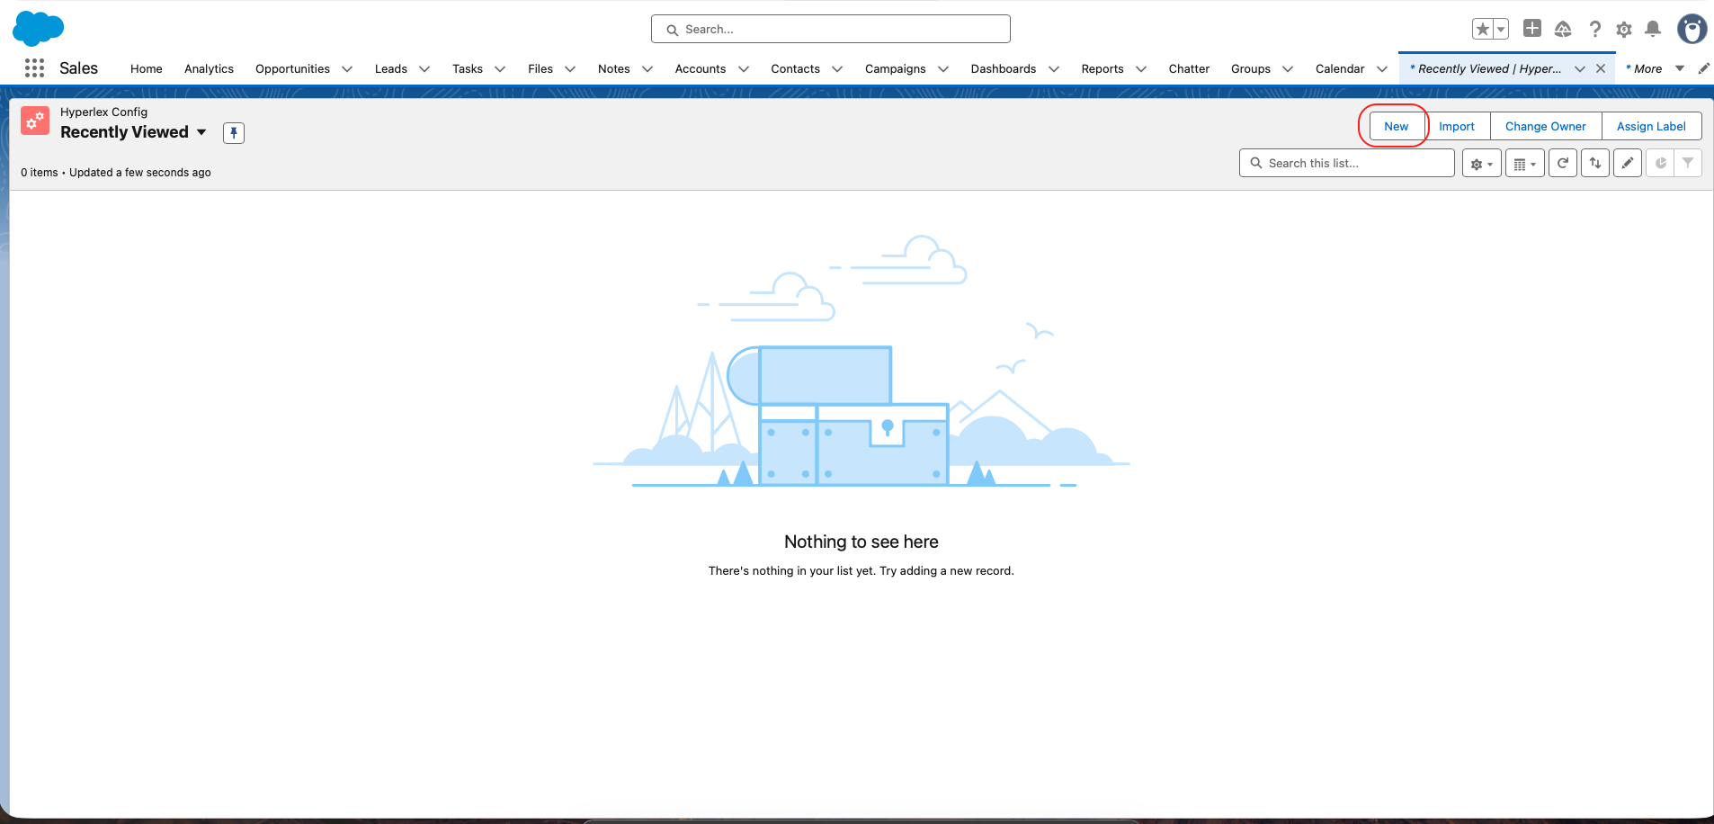Open the Notes tab

[614, 69]
